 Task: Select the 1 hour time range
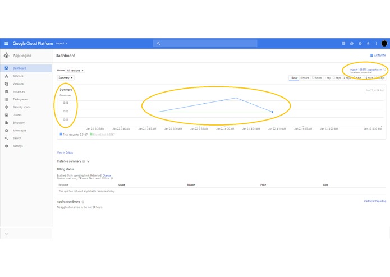pos(293,78)
